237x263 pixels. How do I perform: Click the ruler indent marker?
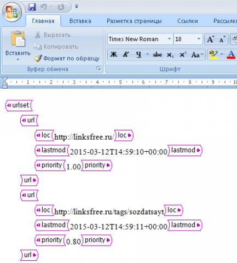pyautogui.click(x=5, y=83)
